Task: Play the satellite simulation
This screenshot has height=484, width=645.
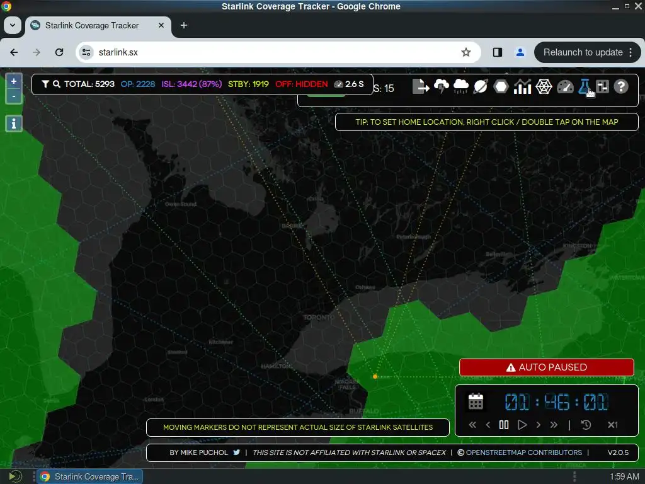Action: tap(522, 425)
